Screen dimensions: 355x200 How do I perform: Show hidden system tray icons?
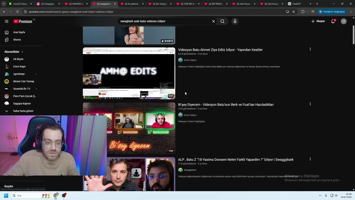point(320,196)
